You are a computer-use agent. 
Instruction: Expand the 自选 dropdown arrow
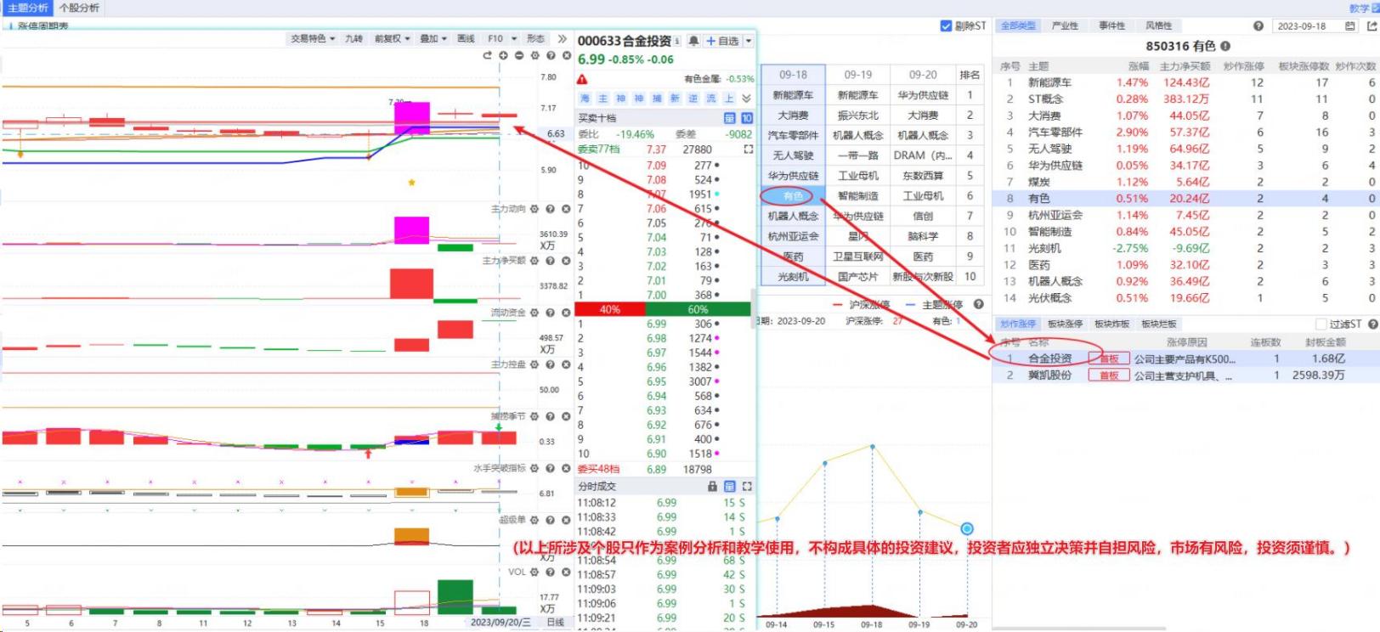pyautogui.click(x=749, y=41)
